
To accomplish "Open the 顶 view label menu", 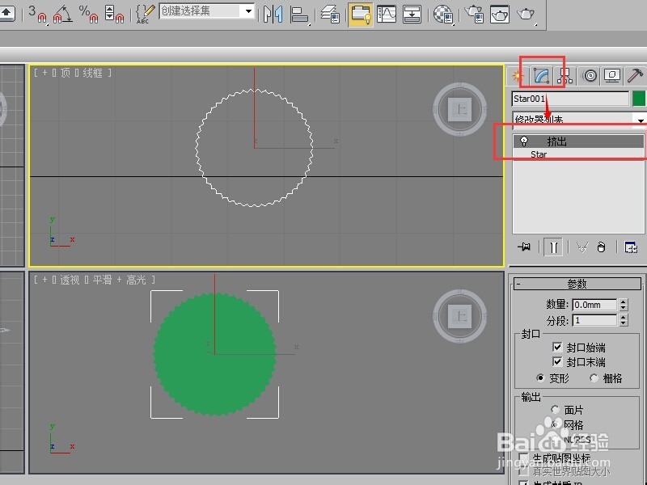I will click(66, 73).
